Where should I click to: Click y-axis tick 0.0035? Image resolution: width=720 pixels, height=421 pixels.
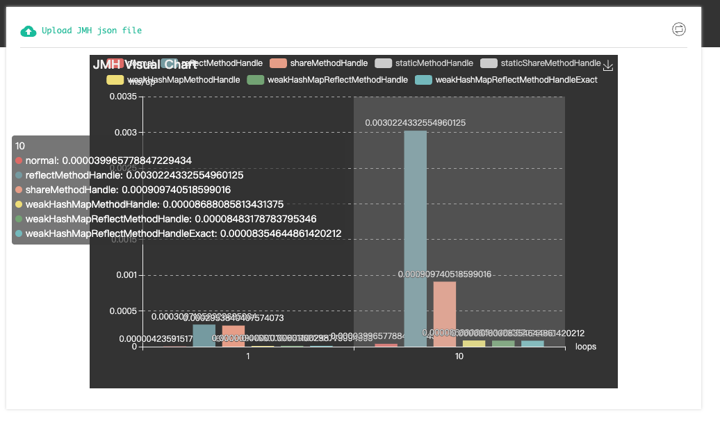(123, 97)
